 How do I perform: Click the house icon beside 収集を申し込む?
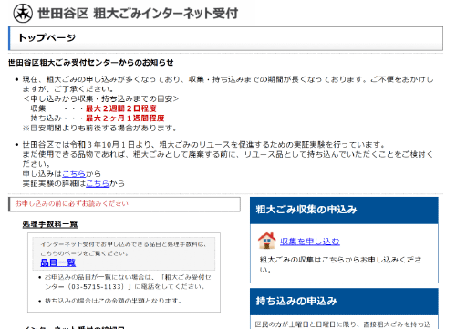click(266, 241)
